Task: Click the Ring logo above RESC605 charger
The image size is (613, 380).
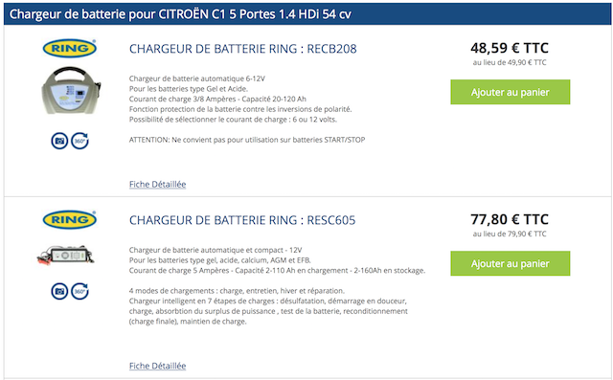Action: [x=70, y=219]
